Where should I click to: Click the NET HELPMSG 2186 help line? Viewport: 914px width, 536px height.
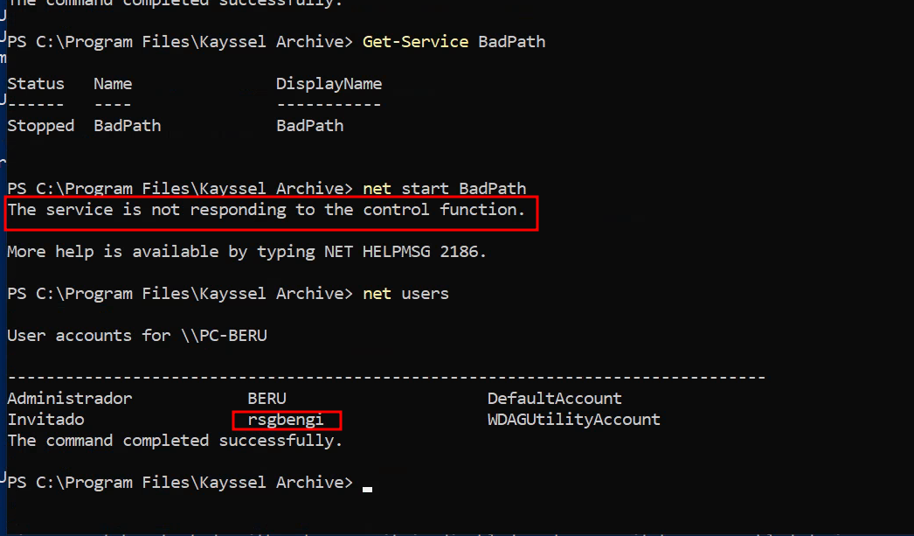tap(246, 252)
